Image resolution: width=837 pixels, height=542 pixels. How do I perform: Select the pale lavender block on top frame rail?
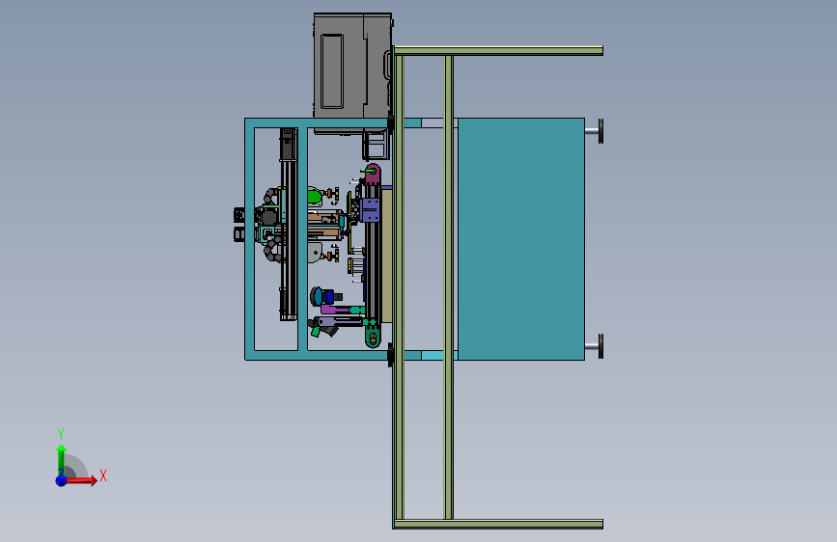[x=432, y=123]
